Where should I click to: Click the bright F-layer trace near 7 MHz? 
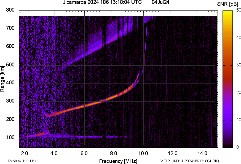(x=99, y=102)
